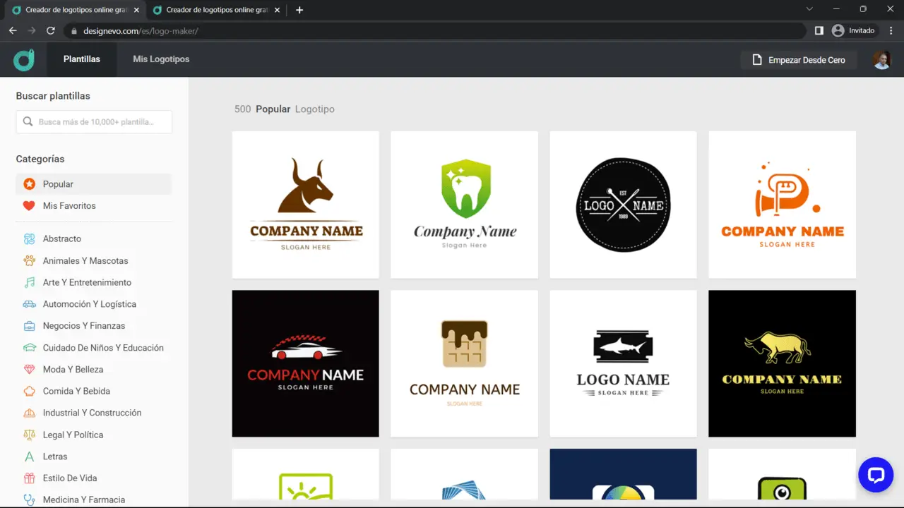904x508 pixels.
Task: Click the paw icon for Animales Y Mascotas
Action: click(x=29, y=260)
